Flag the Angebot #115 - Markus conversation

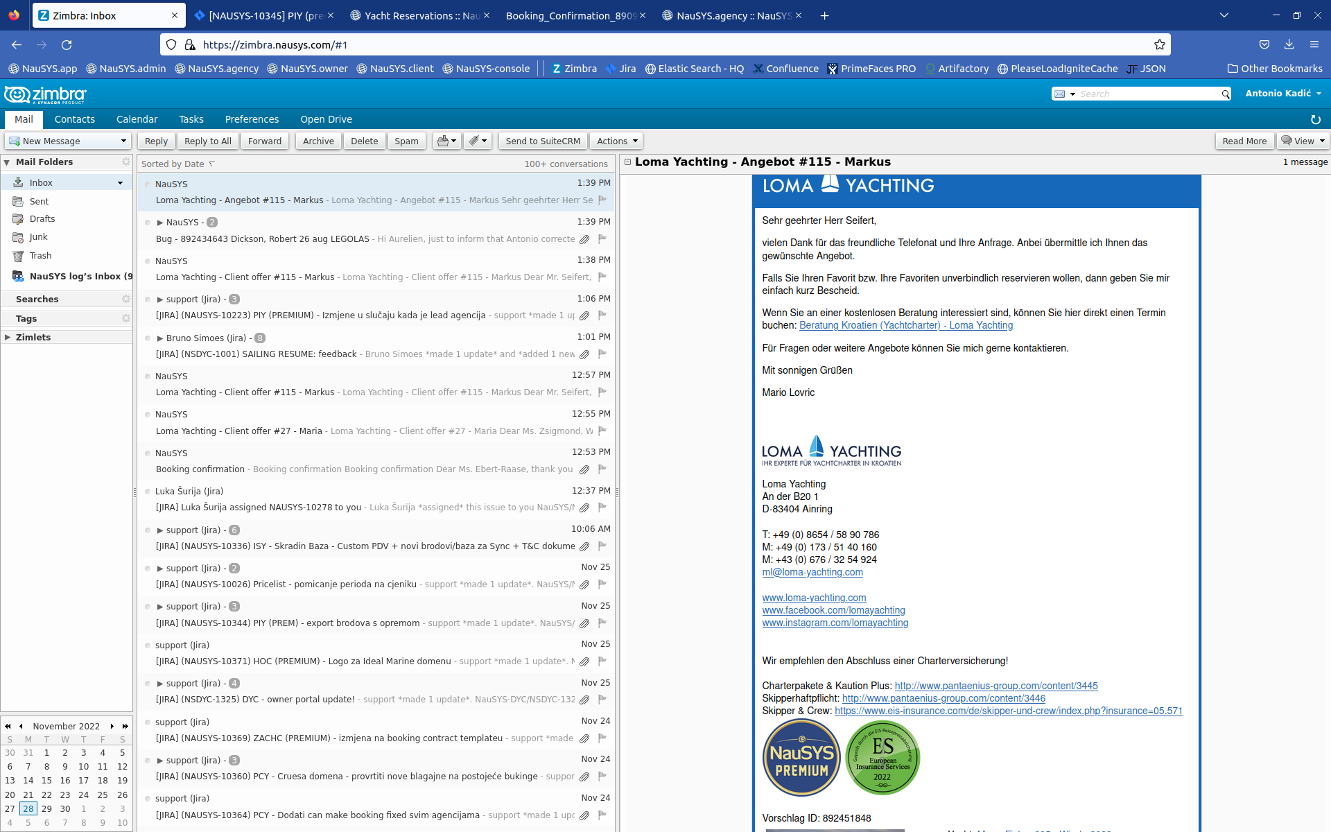coord(602,200)
